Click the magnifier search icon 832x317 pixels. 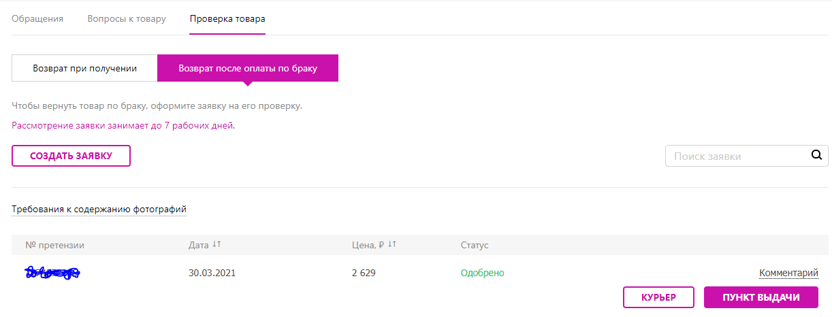817,155
